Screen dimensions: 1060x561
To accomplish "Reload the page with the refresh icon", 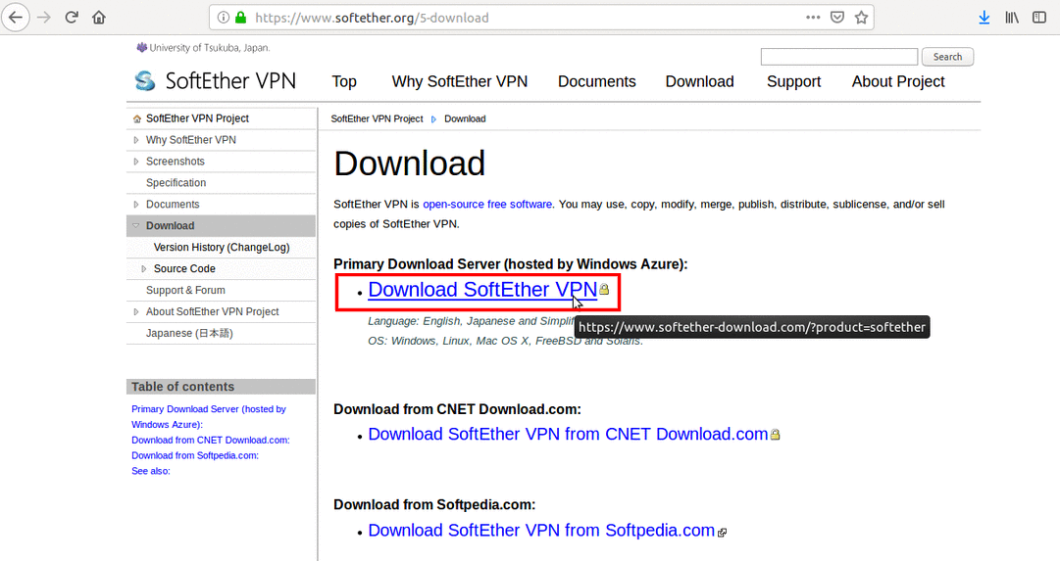I will tap(72, 18).
